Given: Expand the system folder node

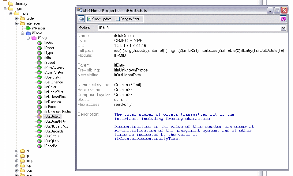Looking at the screenshot, I should 17,18.
